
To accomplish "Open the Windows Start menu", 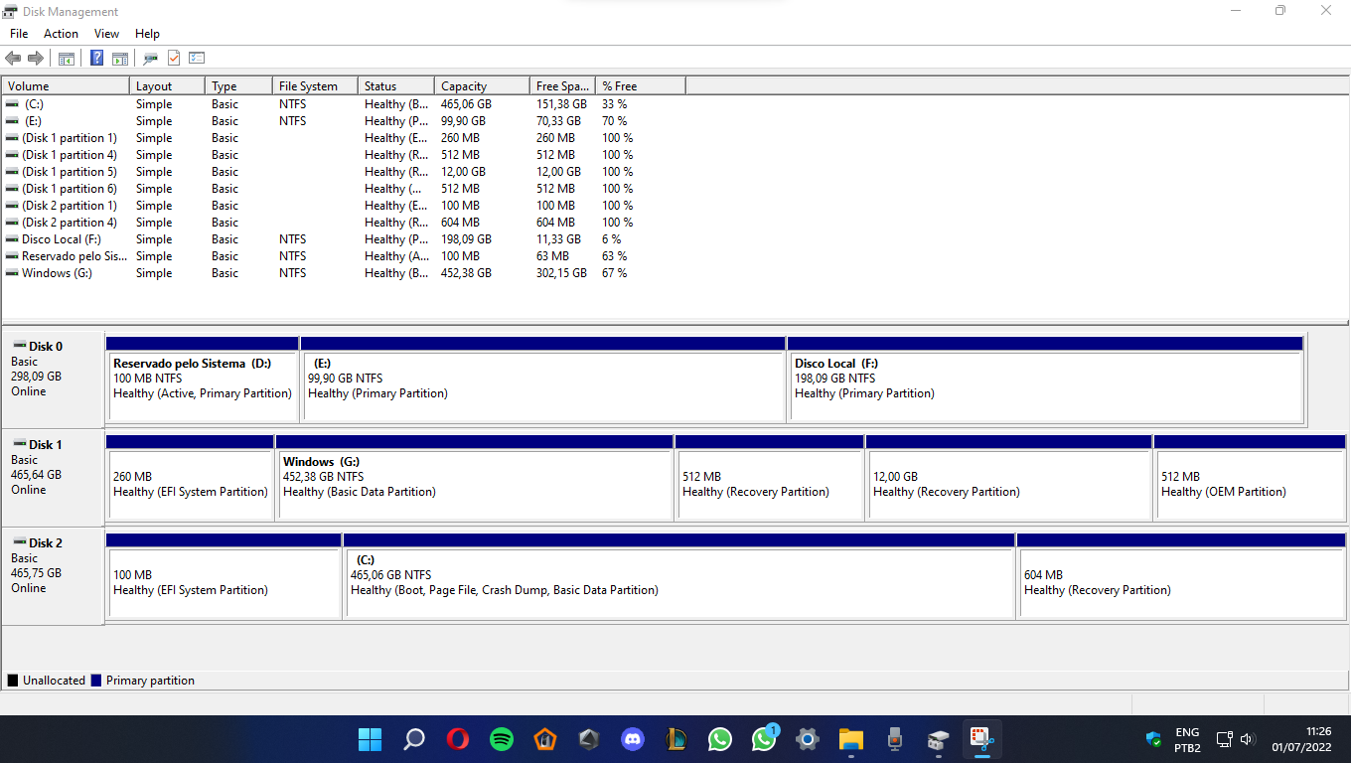I will point(370,739).
